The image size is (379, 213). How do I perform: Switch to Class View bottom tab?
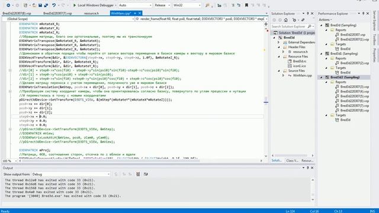pyautogui.click(x=292, y=160)
